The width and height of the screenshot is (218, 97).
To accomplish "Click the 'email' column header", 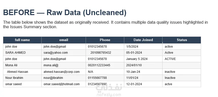I will pos(64,40).
